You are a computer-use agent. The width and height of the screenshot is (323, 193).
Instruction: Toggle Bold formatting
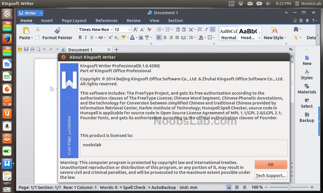coord(80,37)
